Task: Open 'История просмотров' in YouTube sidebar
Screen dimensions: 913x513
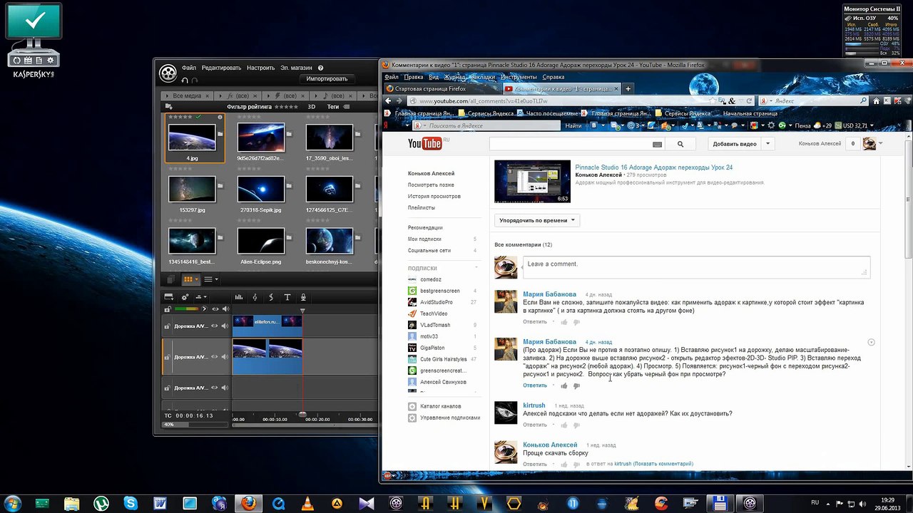Action: click(434, 196)
